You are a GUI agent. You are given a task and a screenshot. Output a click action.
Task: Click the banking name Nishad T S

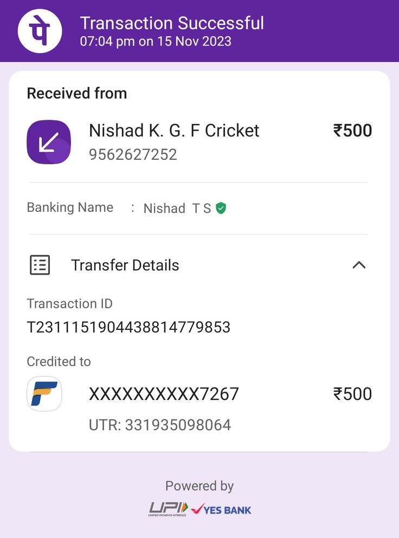coord(177,209)
